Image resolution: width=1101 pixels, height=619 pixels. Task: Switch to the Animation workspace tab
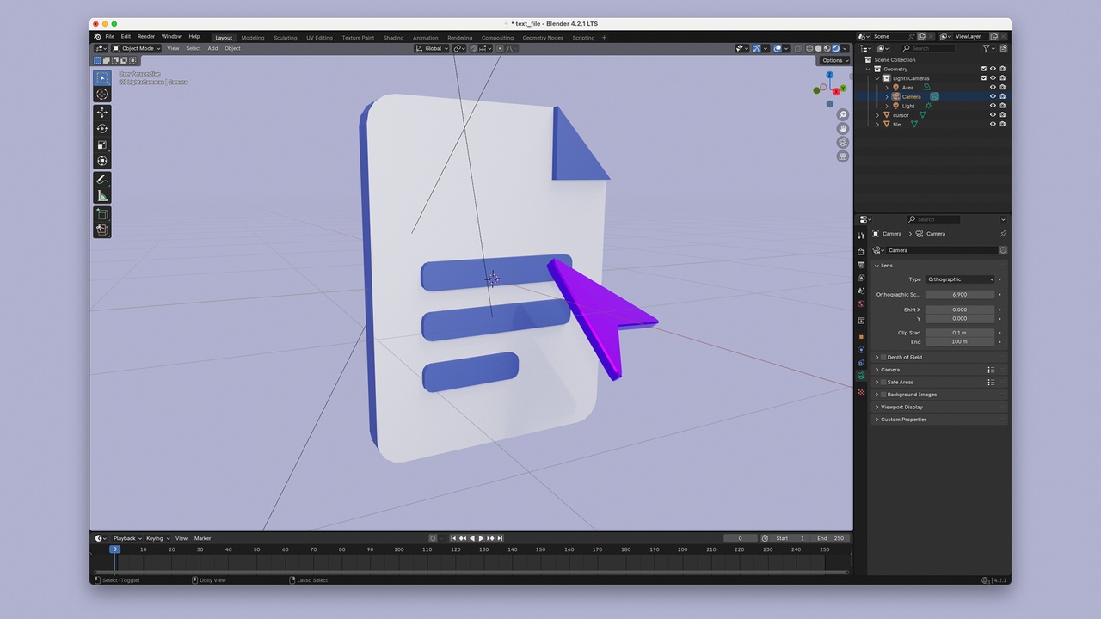(425, 38)
